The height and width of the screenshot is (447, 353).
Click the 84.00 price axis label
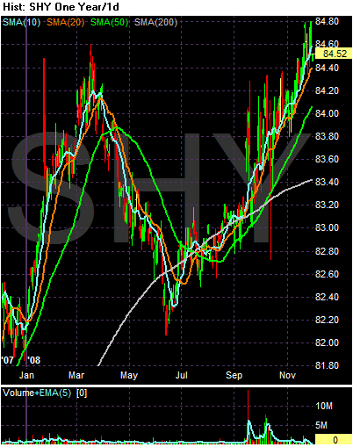click(327, 113)
